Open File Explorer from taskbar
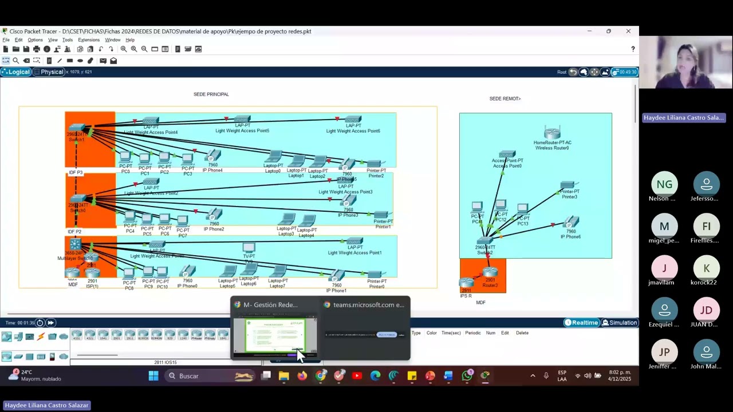The height and width of the screenshot is (412, 733). (284, 376)
